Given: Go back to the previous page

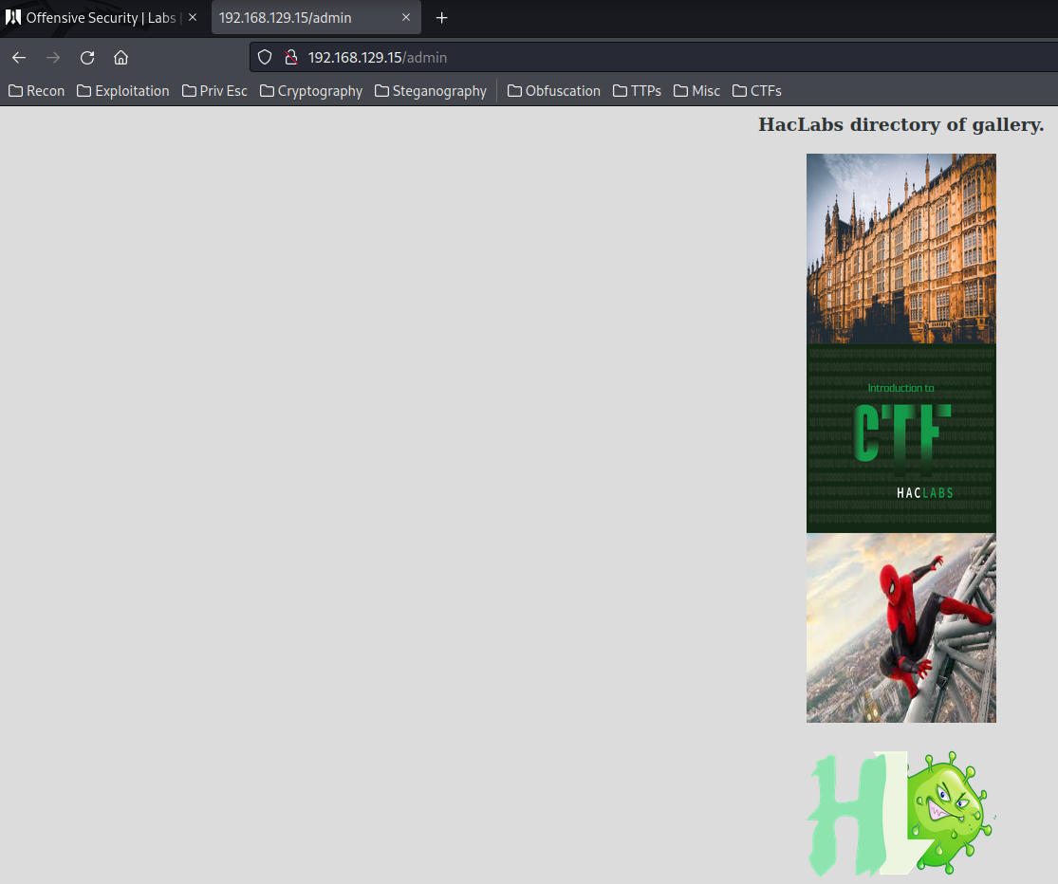Looking at the screenshot, I should click(19, 58).
